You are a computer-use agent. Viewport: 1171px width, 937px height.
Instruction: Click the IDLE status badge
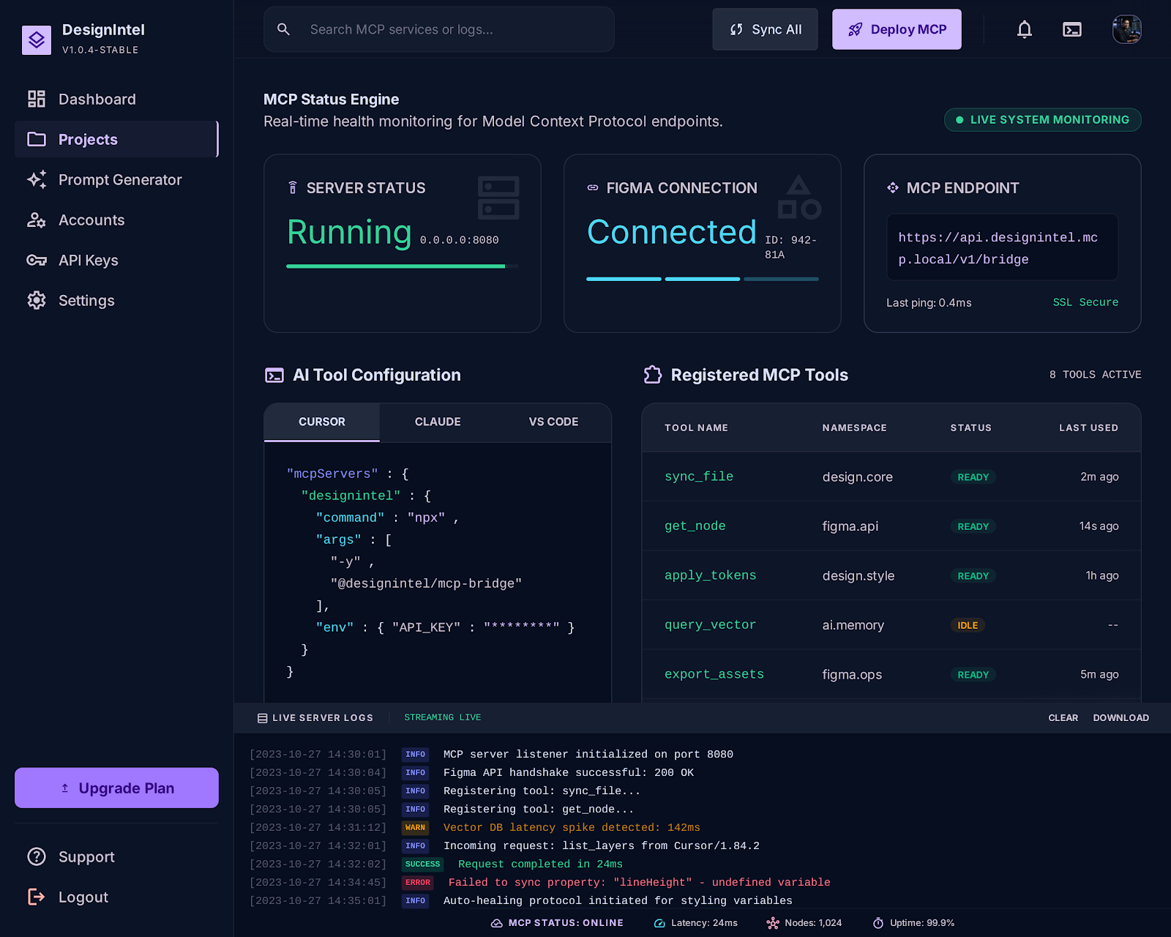coord(968,625)
